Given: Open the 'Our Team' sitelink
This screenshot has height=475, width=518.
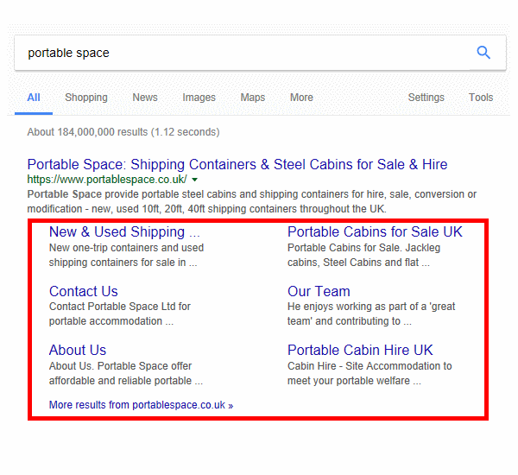Looking at the screenshot, I should point(319,292).
